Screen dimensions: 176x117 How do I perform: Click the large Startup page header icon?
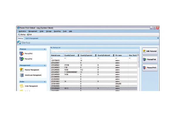point(19,42)
